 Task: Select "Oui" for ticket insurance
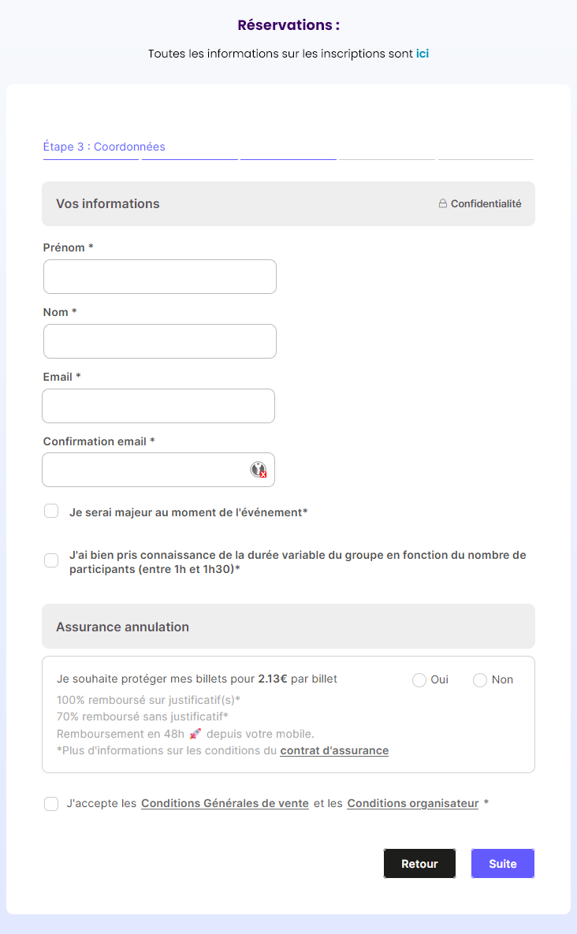pyautogui.click(x=419, y=679)
